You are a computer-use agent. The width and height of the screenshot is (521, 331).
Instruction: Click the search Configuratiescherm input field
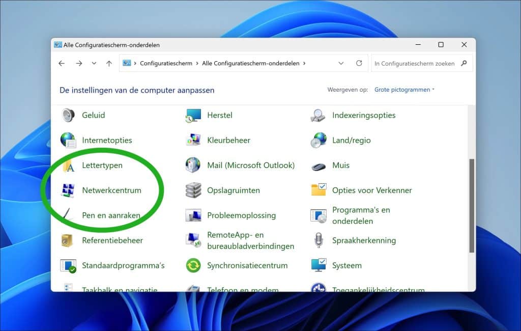pyautogui.click(x=415, y=63)
